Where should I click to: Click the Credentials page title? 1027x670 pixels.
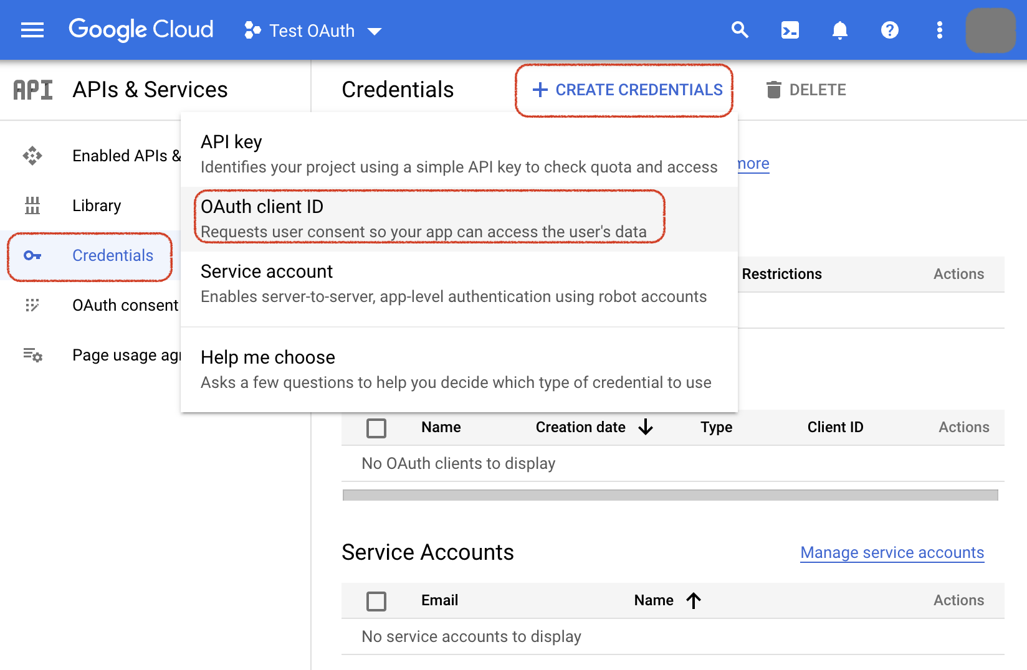click(x=398, y=90)
